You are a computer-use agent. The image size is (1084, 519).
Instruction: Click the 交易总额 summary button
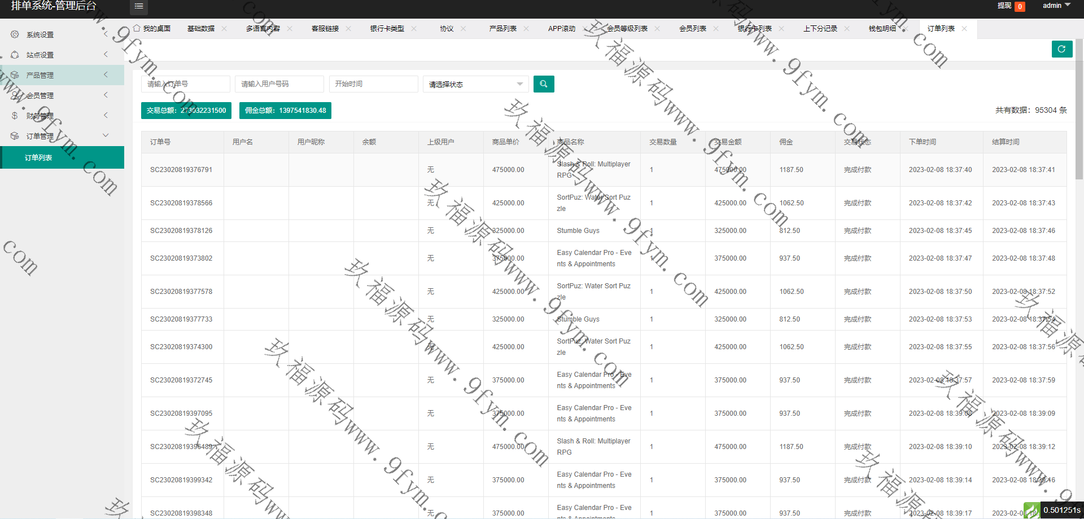tap(186, 111)
